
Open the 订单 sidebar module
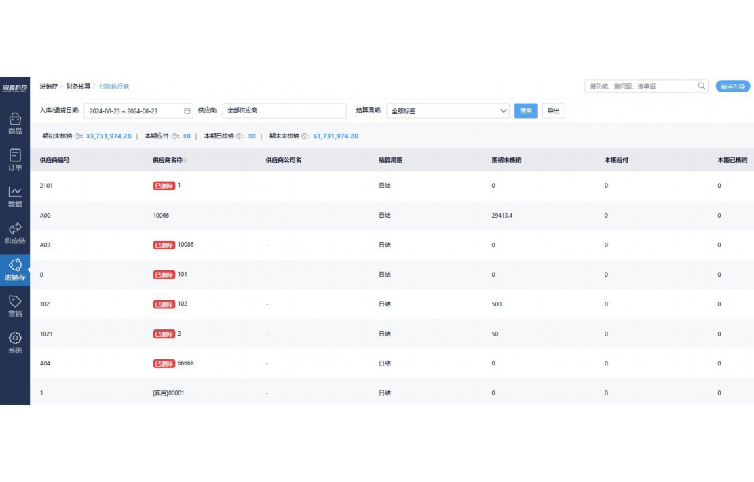click(x=15, y=160)
